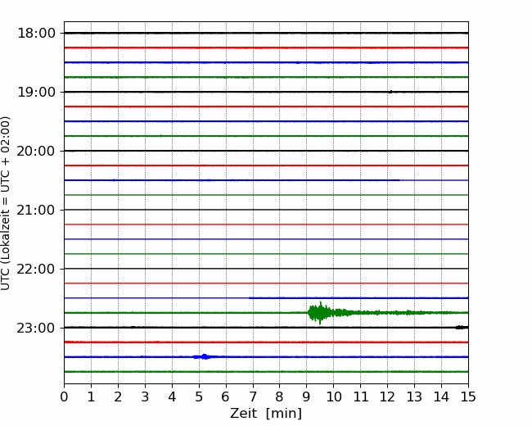Click the x-axis label 15
Viewport: 532px width, 426px height.
click(x=468, y=397)
